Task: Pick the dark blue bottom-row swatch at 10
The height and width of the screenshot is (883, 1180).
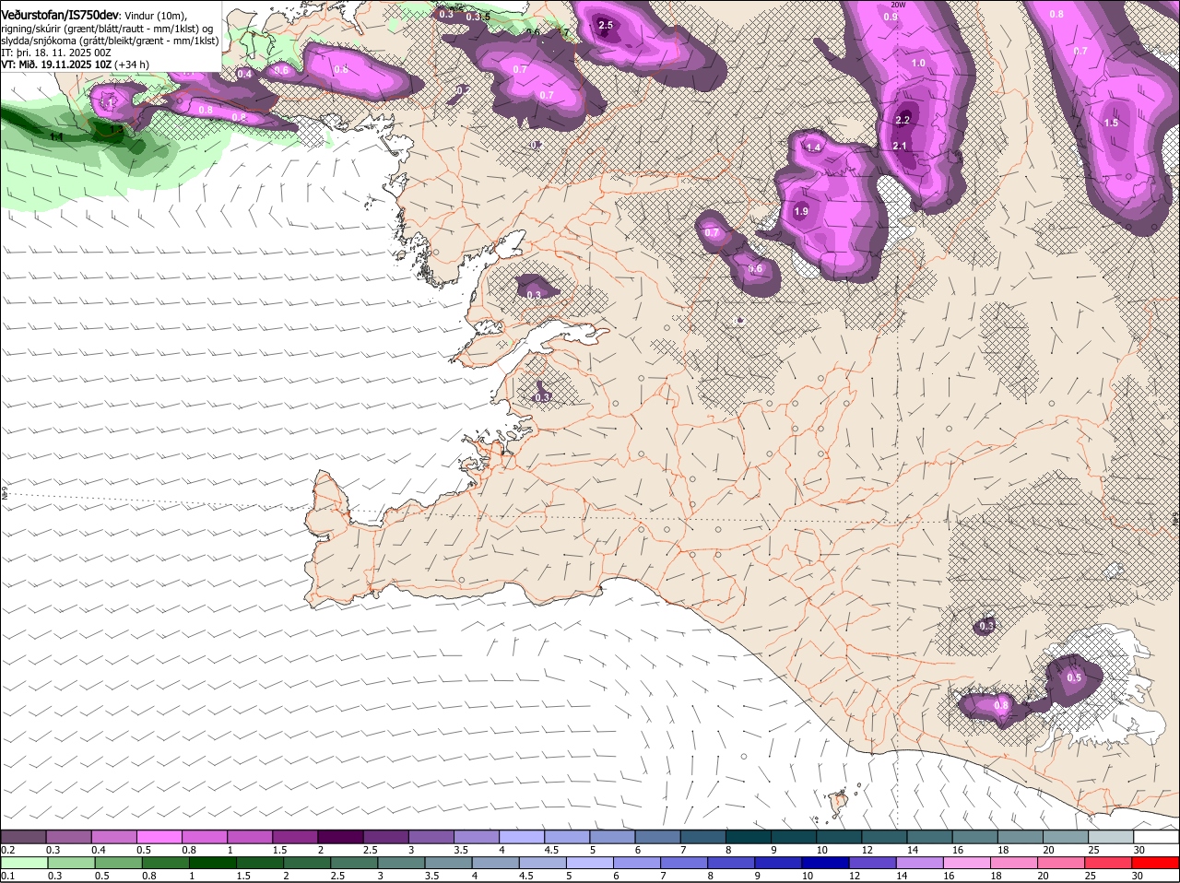Action: click(825, 863)
